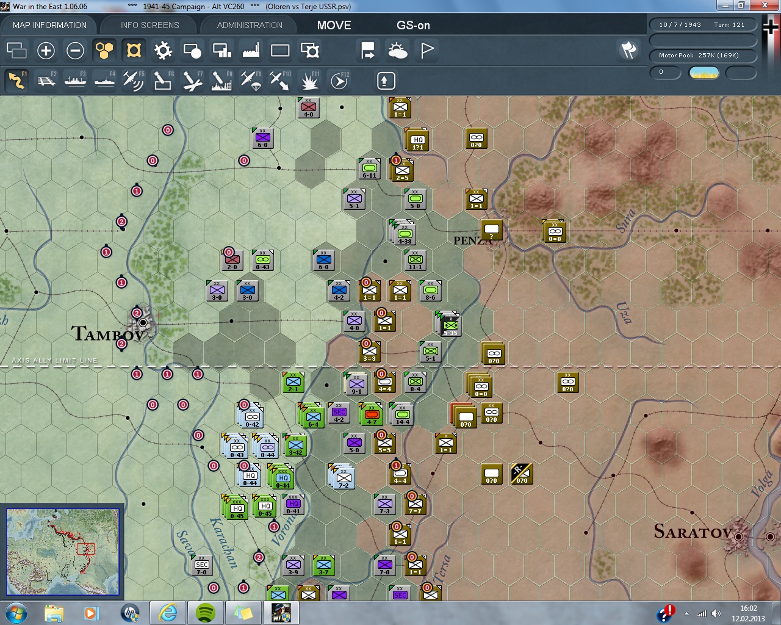The width and height of the screenshot is (781, 625).
Task: Switch to the Administration tab
Action: click(250, 25)
